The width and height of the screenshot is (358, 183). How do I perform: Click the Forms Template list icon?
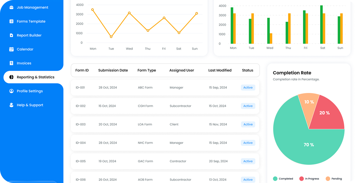pyautogui.click(x=11, y=21)
